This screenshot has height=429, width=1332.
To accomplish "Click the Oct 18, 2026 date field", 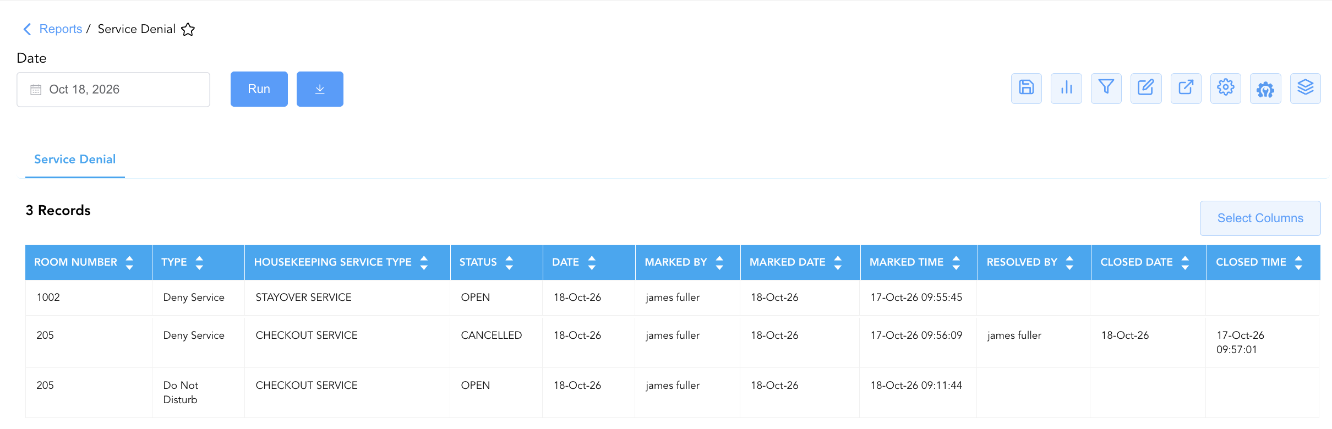I will pos(113,90).
